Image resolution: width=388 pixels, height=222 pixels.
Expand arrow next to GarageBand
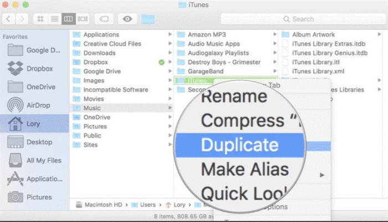pos(275,71)
